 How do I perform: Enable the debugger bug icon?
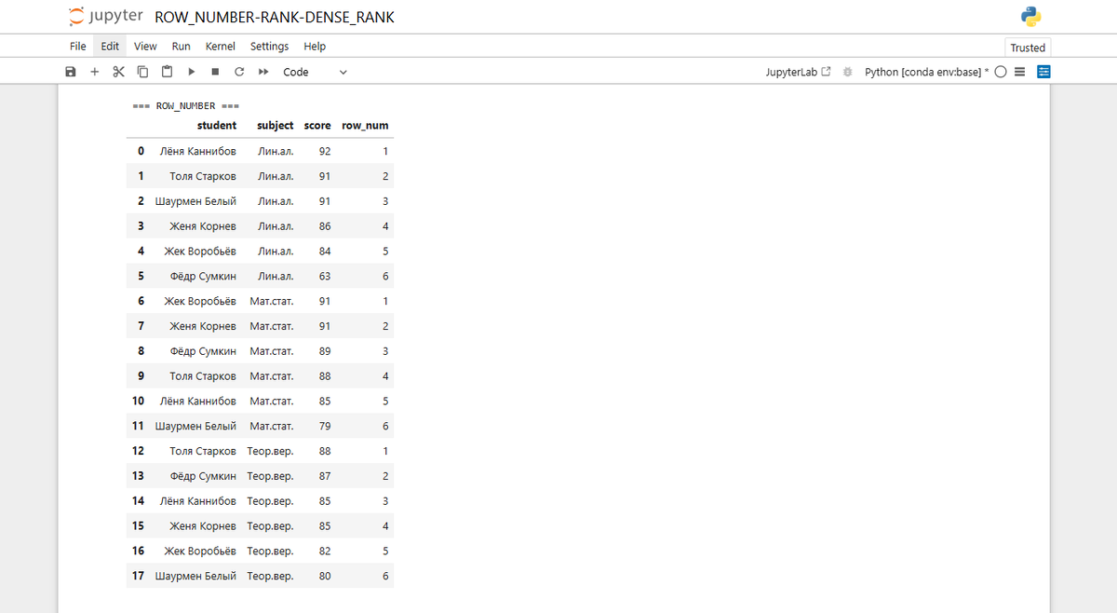pos(847,72)
